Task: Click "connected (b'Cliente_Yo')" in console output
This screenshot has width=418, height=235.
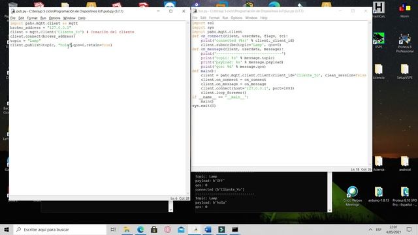Action: point(219,189)
